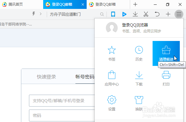Click the plus icon beside the hamburger menu
Viewport: 186px width, 122px height.
click(168, 14)
